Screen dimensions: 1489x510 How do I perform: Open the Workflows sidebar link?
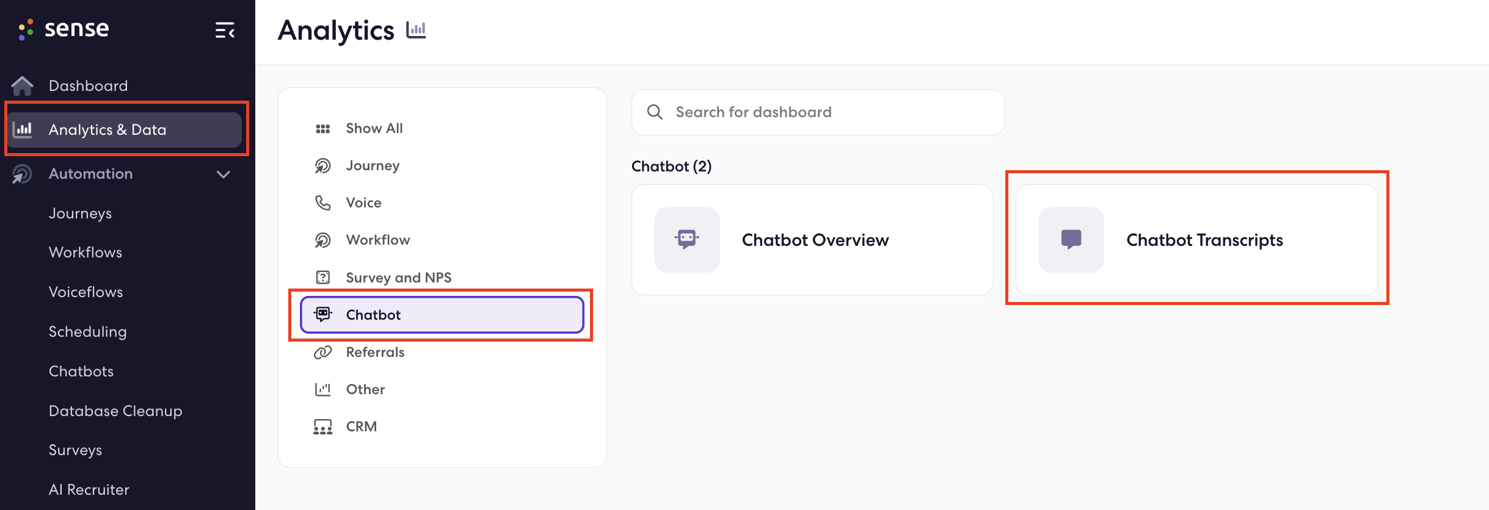coord(86,253)
